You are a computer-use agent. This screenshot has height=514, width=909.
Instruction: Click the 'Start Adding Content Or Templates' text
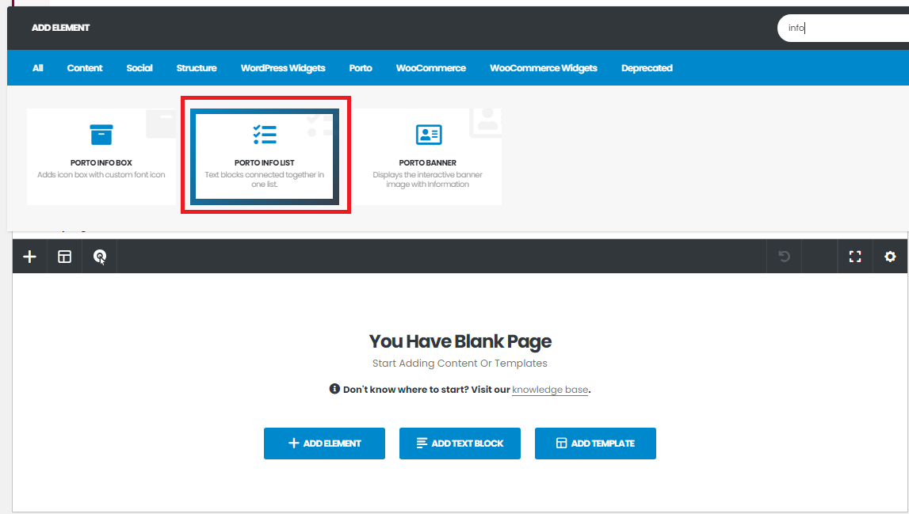pos(460,364)
